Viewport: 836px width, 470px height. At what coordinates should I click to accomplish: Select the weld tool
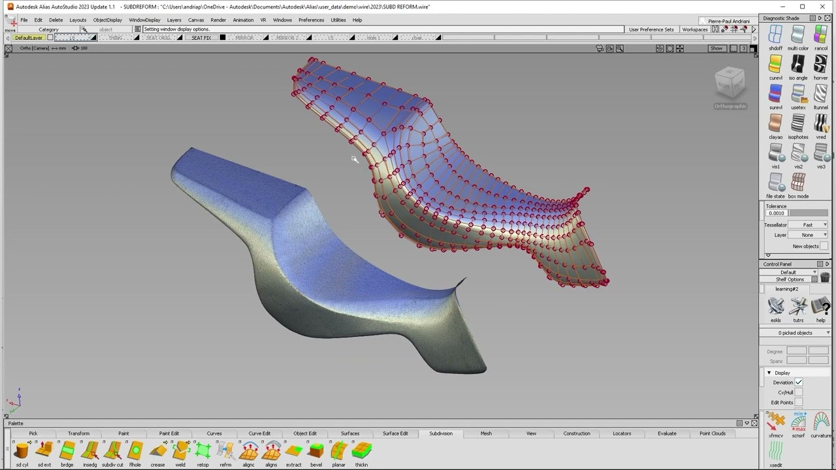(180, 450)
